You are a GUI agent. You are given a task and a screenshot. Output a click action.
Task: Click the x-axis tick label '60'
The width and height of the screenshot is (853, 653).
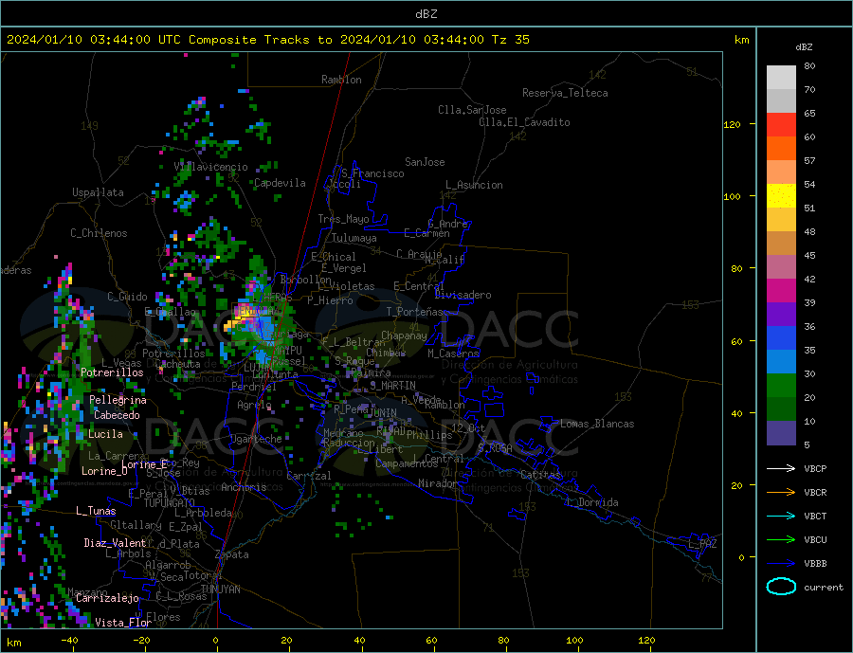click(431, 641)
